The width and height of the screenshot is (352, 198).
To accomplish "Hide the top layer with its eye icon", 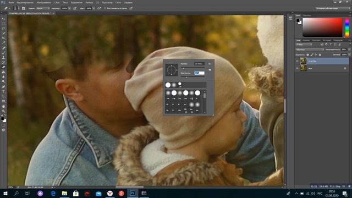I will coord(297,61).
